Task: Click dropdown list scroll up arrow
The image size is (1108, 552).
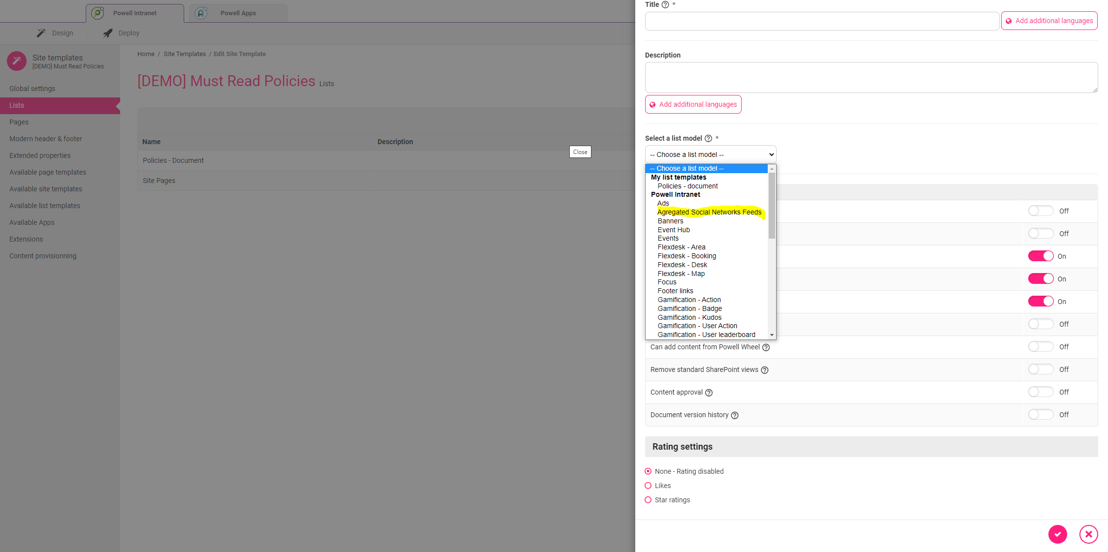Action: pos(772,169)
